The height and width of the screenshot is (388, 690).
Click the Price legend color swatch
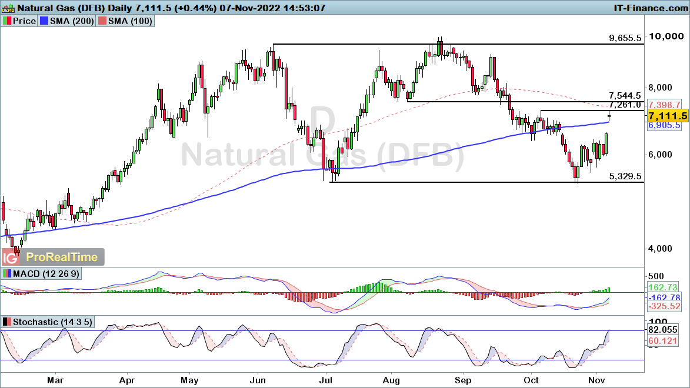coord(6,21)
